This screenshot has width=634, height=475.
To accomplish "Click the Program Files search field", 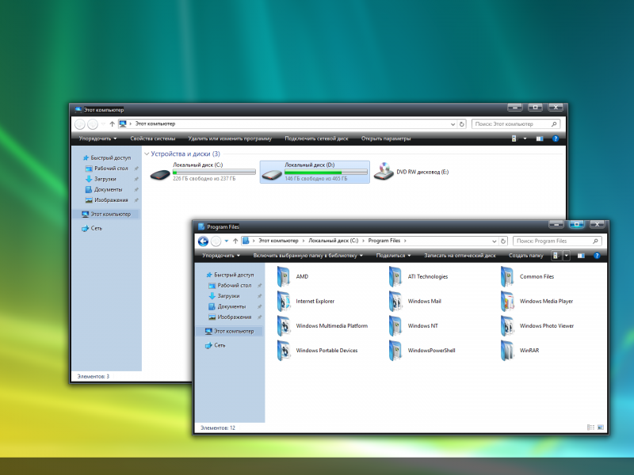I will point(557,241).
